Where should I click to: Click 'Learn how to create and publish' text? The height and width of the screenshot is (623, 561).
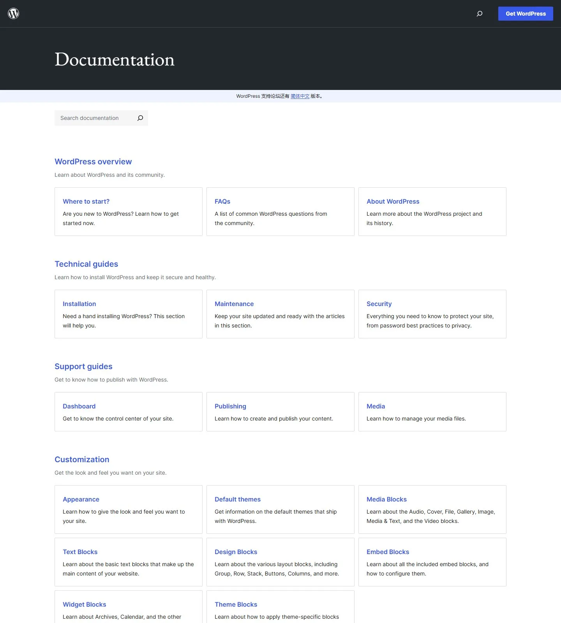point(274,419)
